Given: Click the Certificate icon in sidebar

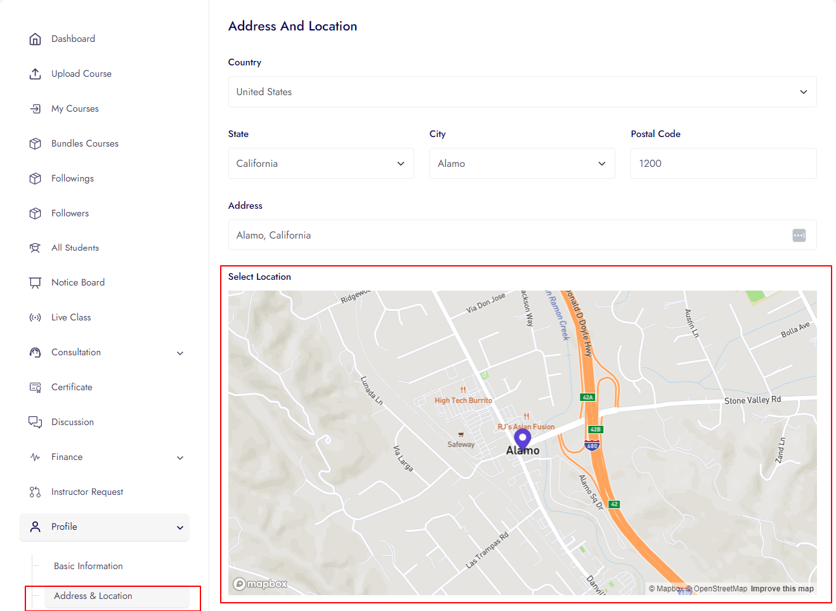Looking at the screenshot, I should pyautogui.click(x=36, y=388).
